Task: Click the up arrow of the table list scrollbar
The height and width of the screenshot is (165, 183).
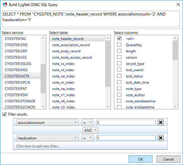Action: 108,38
